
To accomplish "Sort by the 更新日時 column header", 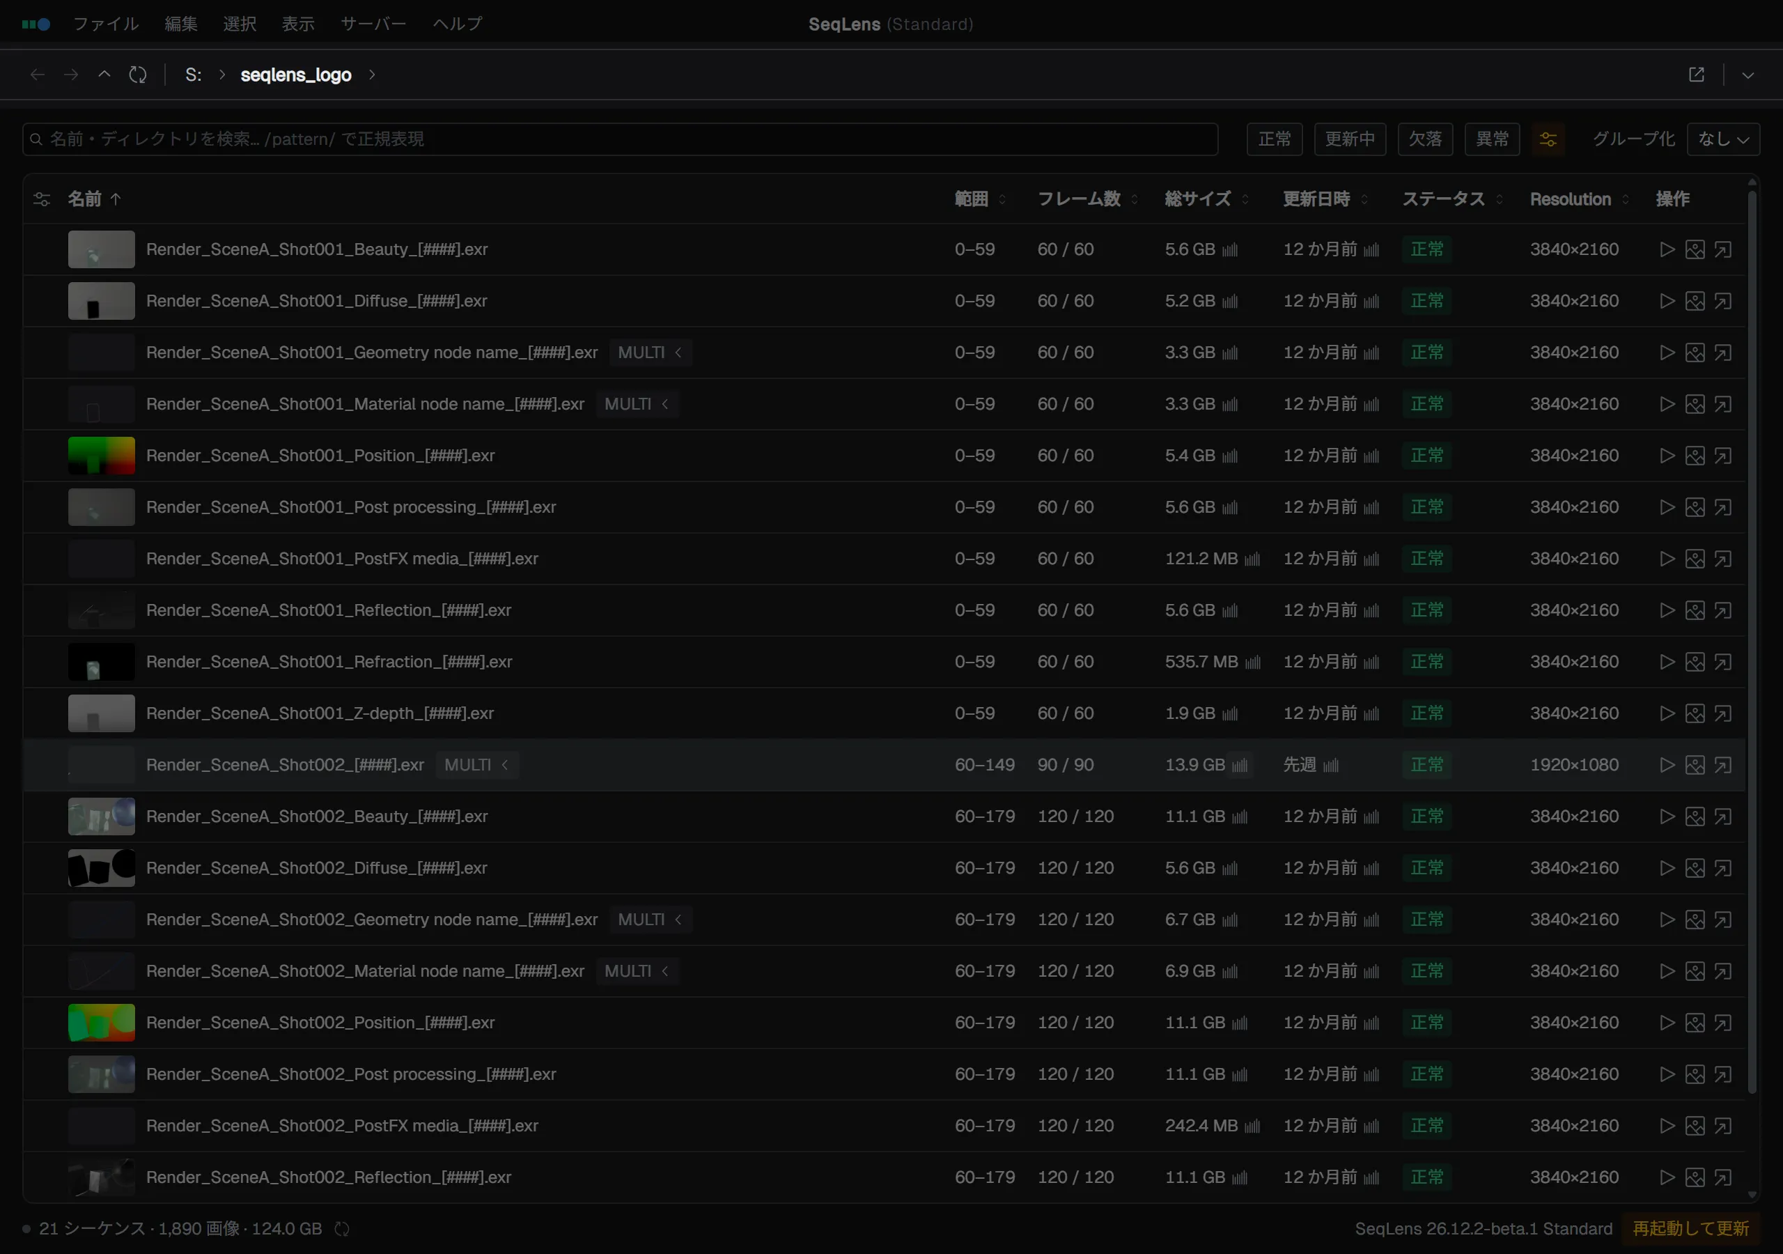I will click(1325, 199).
